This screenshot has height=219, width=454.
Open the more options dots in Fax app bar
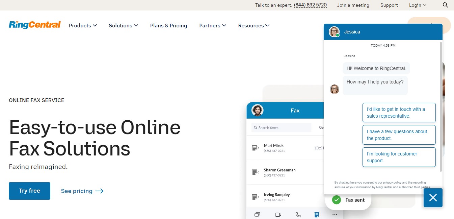click(x=335, y=215)
